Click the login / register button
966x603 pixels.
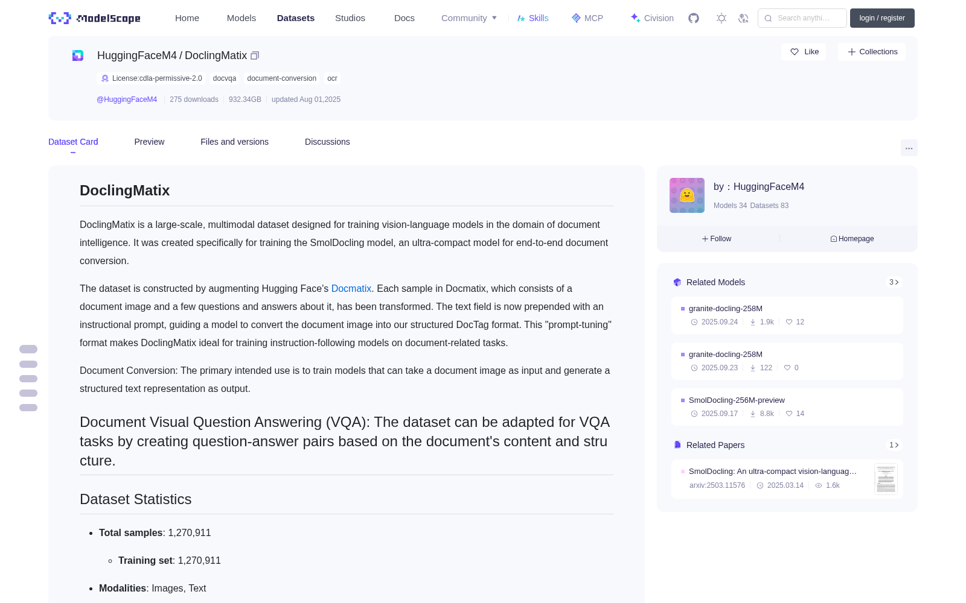click(x=882, y=18)
